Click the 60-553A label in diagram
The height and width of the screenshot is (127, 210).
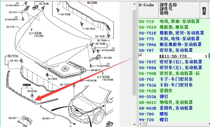pyautogui.click(x=32, y=91)
